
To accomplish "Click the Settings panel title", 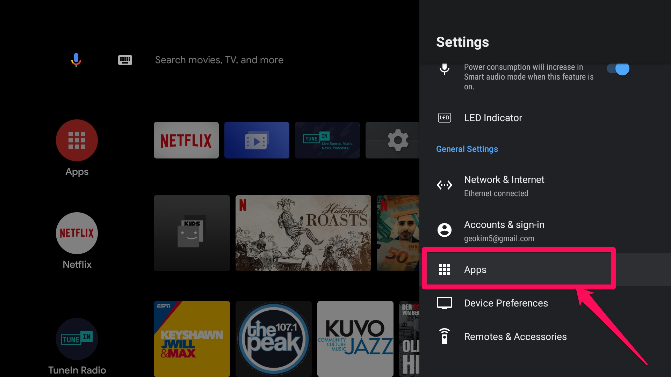I will (x=462, y=42).
